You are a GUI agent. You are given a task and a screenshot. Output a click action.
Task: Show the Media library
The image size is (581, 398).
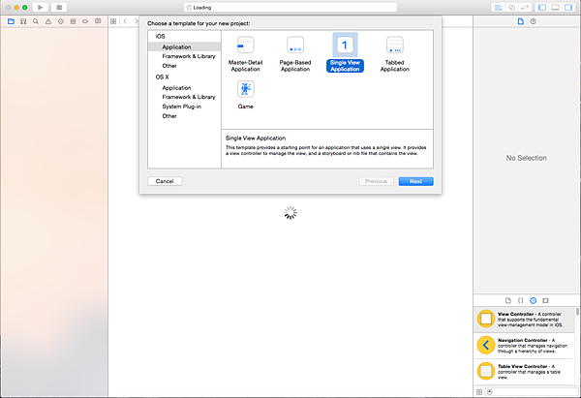coord(545,300)
